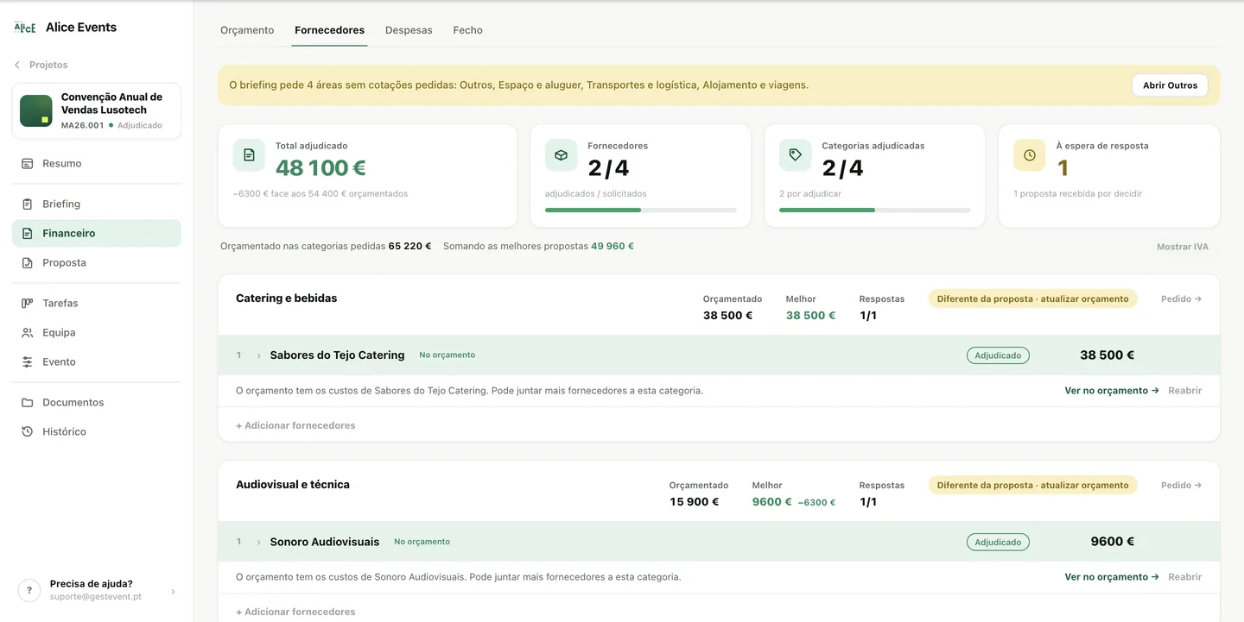Click the 48 100 € total value
Screen dimensions: 1244x622
coord(321,168)
